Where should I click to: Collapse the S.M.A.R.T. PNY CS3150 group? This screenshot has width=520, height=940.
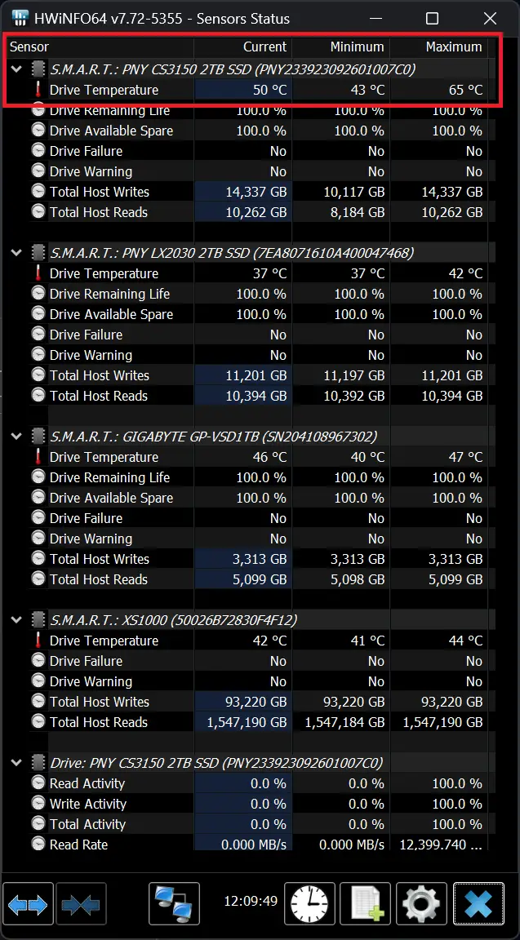point(17,69)
